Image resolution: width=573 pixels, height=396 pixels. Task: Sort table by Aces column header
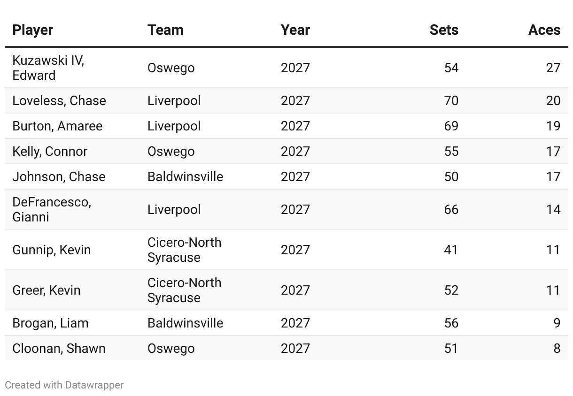point(544,30)
